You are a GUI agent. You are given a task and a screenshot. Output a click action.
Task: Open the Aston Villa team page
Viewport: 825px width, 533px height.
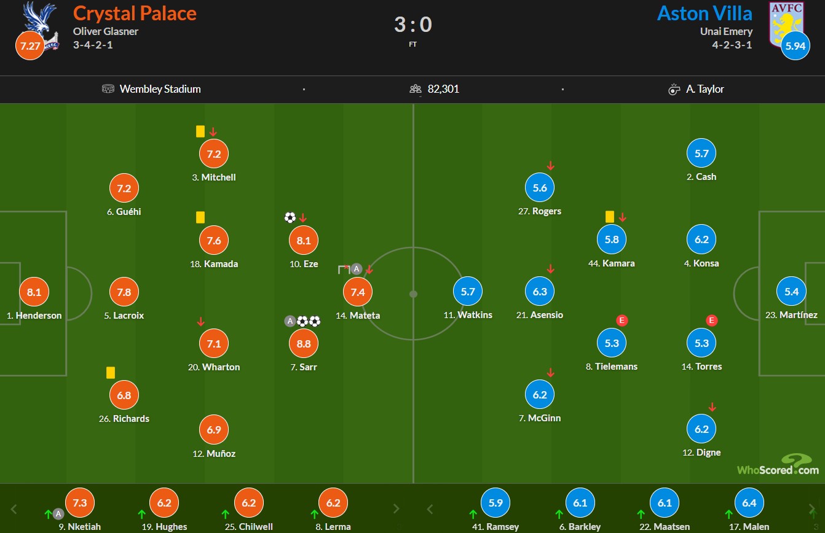click(705, 13)
